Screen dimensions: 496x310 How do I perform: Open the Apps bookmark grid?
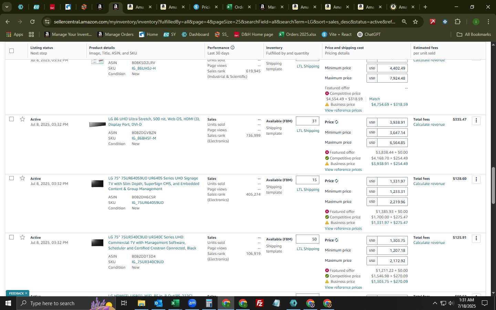pyautogui.click(x=14, y=34)
